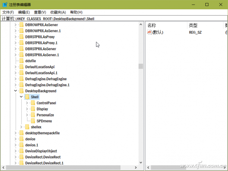Click the ddsfile folder icon
Image resolution: width=228 pixels, height=171 pixels.
(22, 61)
